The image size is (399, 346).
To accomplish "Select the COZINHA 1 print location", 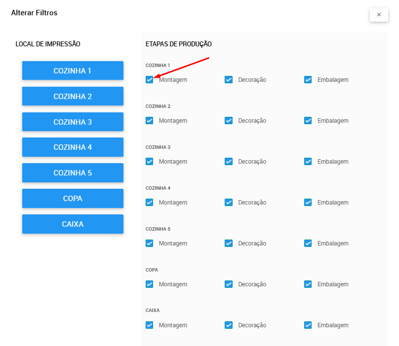I will (73, 70).
